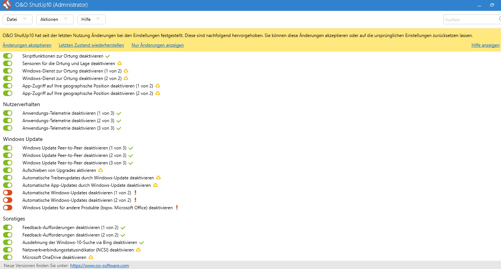Click green checkmark next to Skriptfunktionen zur Ortung

coord(108,56)
